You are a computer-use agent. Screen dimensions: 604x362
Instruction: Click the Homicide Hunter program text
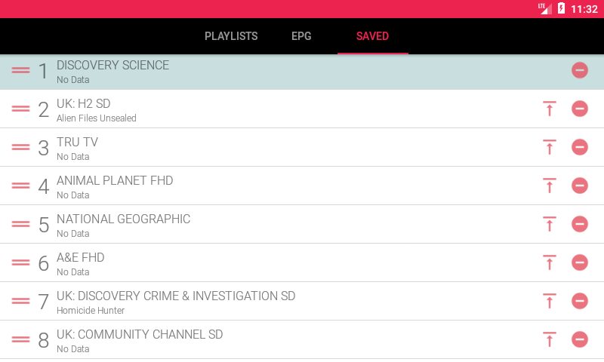[x=91, y=311]
